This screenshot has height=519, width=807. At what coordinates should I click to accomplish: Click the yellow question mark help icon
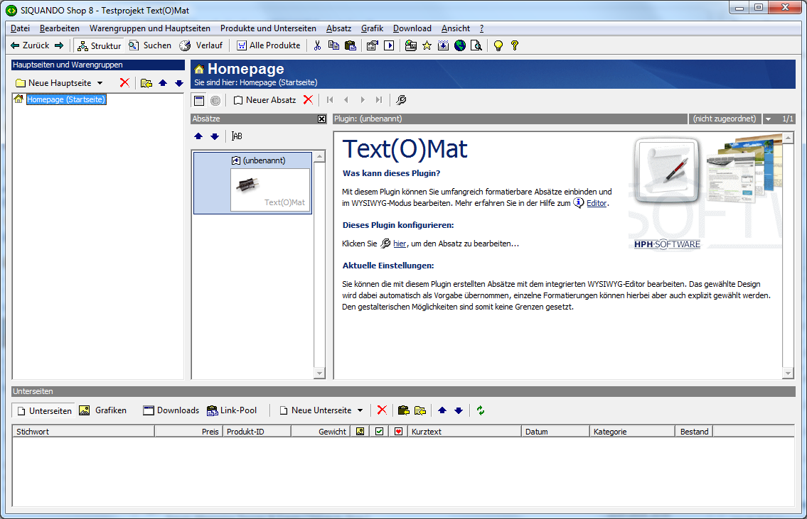[515, 45]
